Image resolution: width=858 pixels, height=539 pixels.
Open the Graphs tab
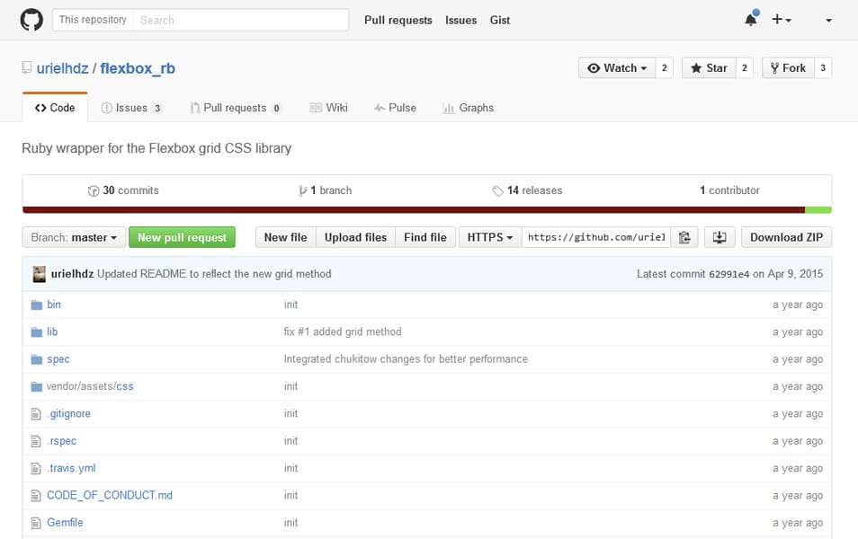pos(468,108)
